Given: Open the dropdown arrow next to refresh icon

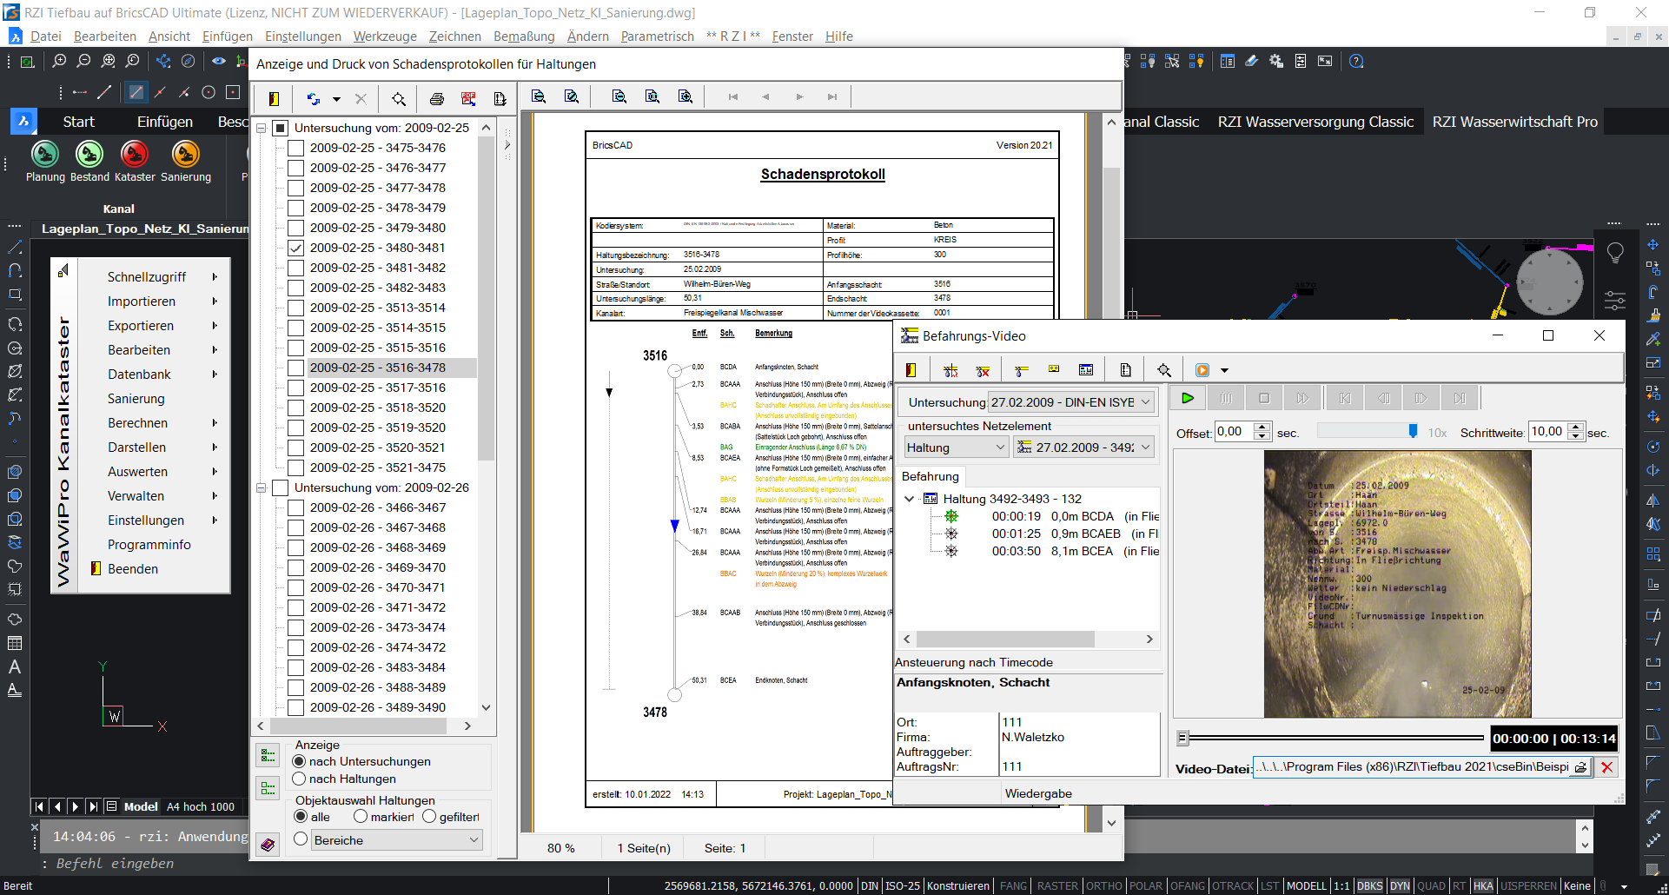Looking at the screenshot, I should tap(336, 99).
